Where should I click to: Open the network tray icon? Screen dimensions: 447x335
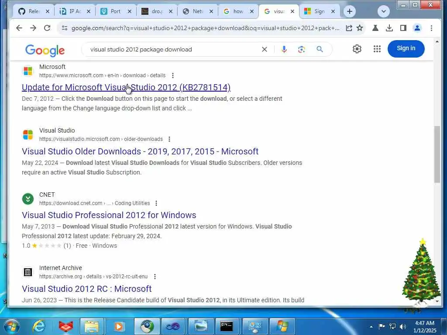(392, 327)
